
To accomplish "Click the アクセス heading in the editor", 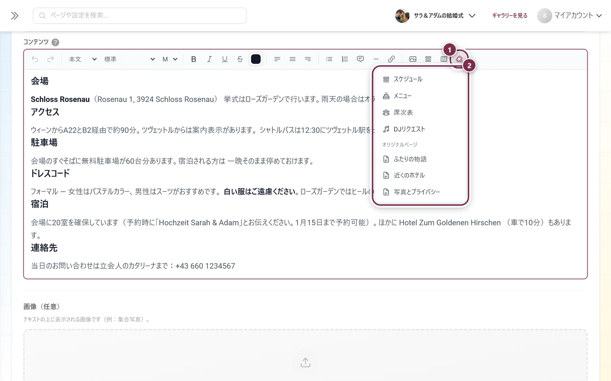I will pyautogui.click(x=45, y=112).
